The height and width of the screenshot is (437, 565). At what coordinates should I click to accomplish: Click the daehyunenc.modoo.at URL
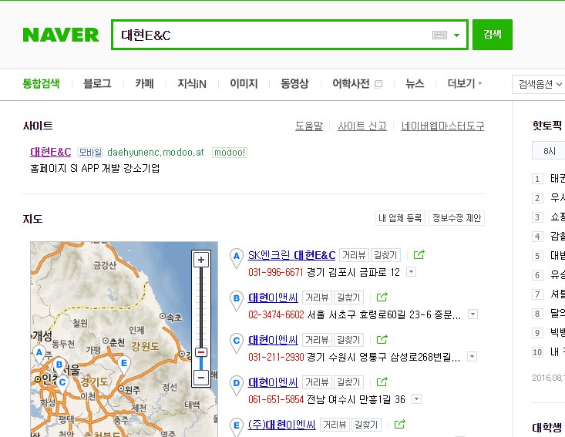[156, 153]
